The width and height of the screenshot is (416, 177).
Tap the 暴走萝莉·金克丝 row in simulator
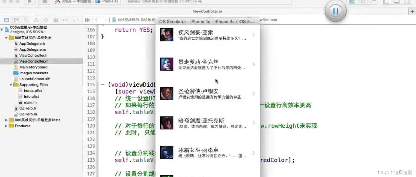pos(208,64)
